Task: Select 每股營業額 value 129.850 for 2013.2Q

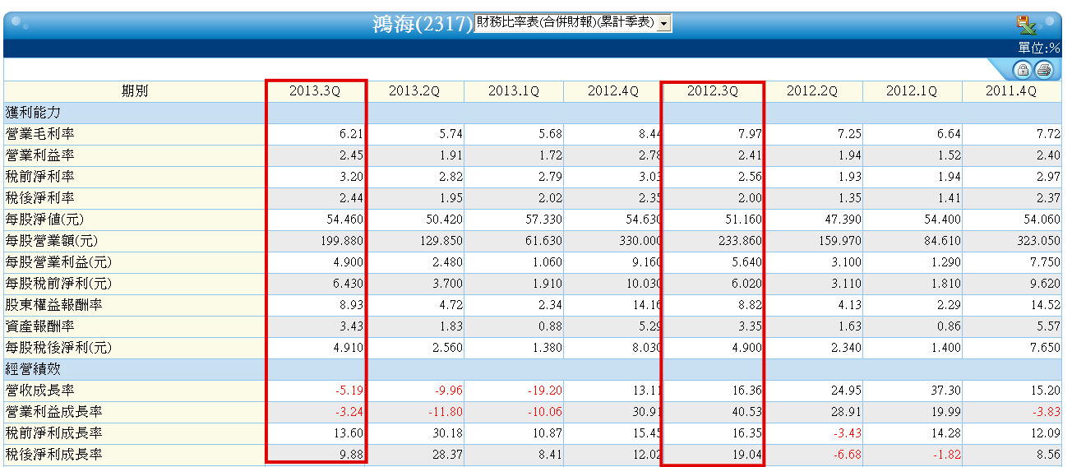Action: tap(442, 240)
